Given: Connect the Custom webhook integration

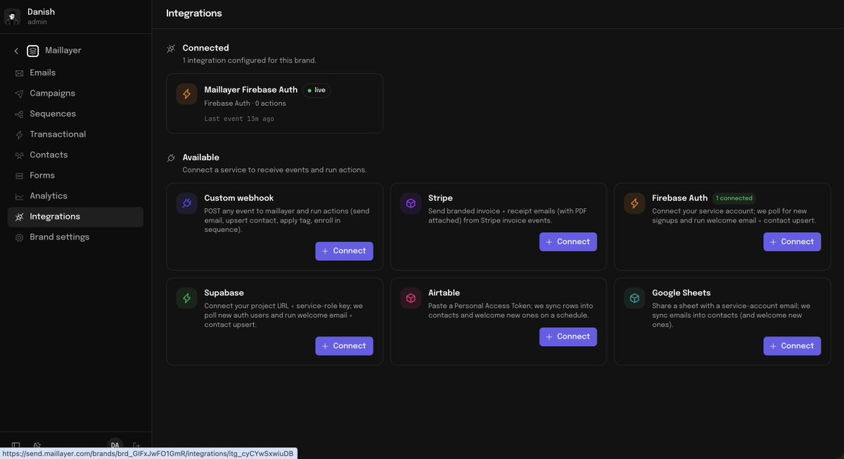Looking at the screenshot, I should [344, 251].
